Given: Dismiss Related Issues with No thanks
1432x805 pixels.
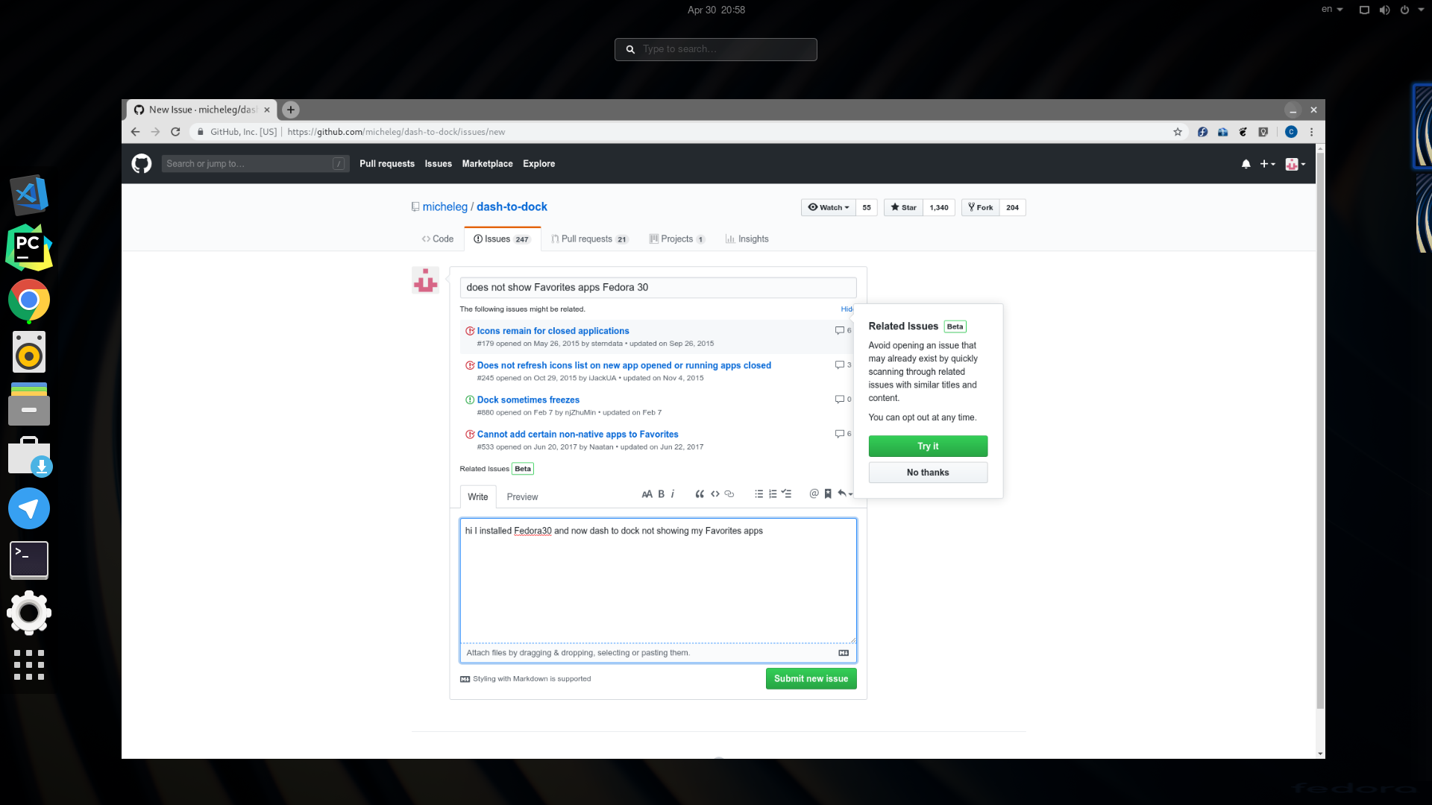Looking at the screenshot, I should tap(927, 472).
